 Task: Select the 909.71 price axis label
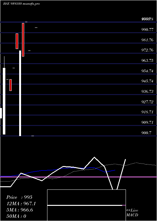point(147,122)
